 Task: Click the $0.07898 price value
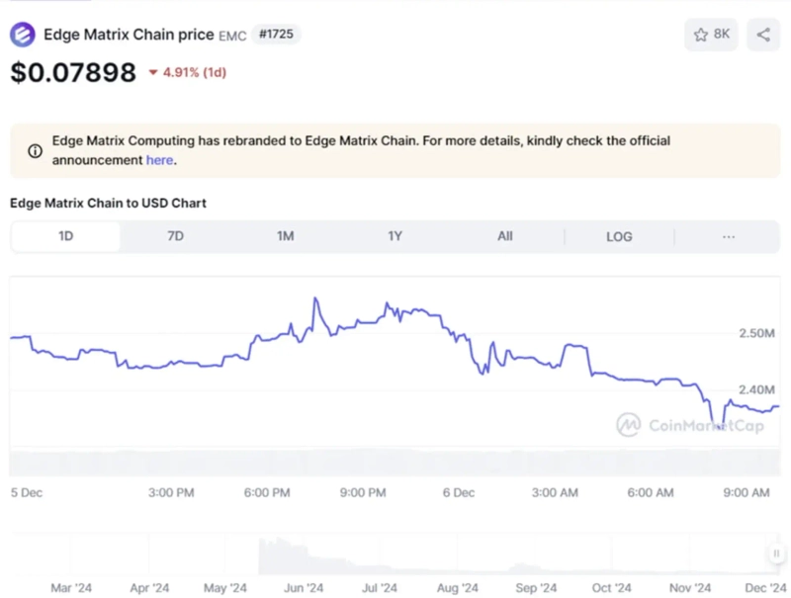pyautogui.click(x=73, y=72)
